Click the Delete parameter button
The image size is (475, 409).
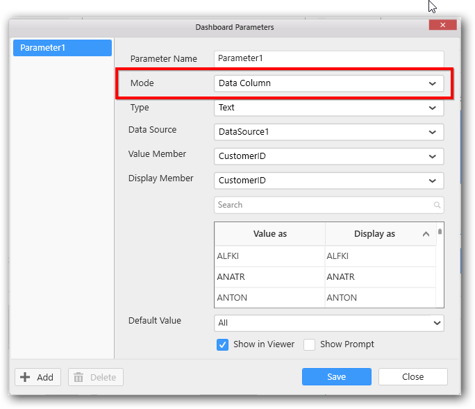pyautogui.click(x=96, y=377)
